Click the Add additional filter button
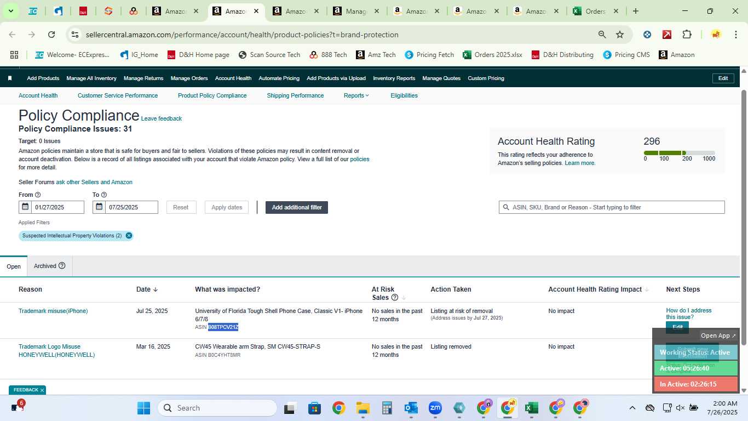Image resolution: width=748 pixels, height=421 pixels. (x=297, y=207)
